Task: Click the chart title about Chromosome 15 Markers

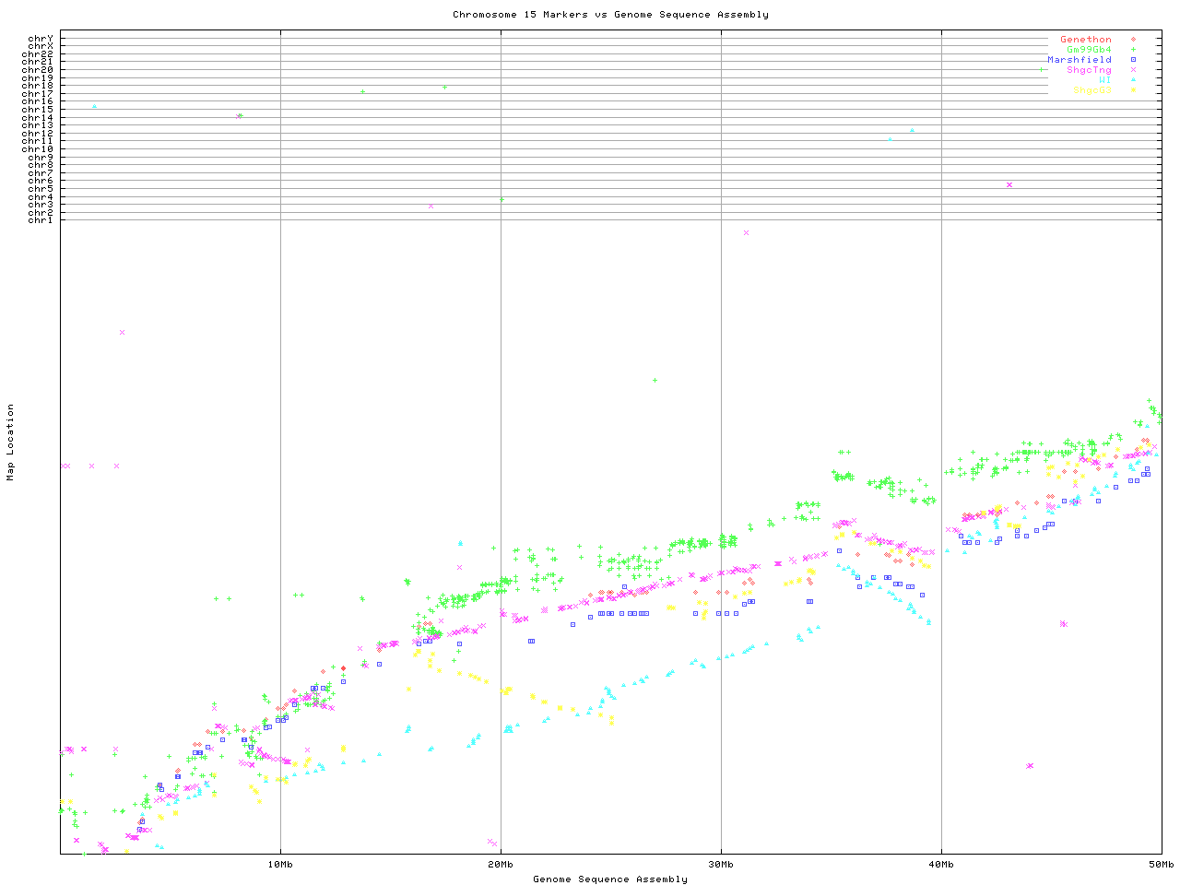Action: click(x=610, y=15)
